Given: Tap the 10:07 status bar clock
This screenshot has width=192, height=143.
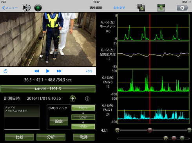Looking at the screenshot, I should pyautogui.click(x=96, y=2).
